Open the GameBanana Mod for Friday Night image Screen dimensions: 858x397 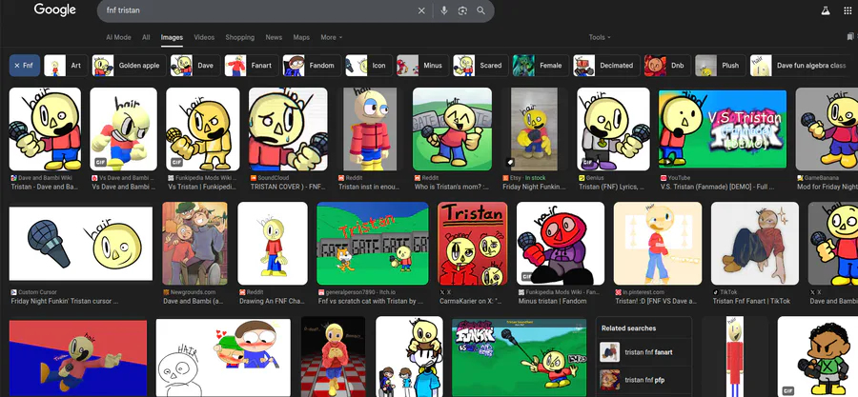click(827, 129)
